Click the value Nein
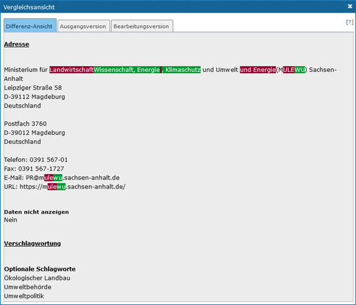The width and height of the screenshot is (356, 305). click(x=11, y=220)
